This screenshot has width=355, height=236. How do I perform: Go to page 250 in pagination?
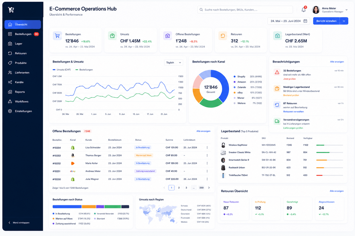tap(201, 188)
